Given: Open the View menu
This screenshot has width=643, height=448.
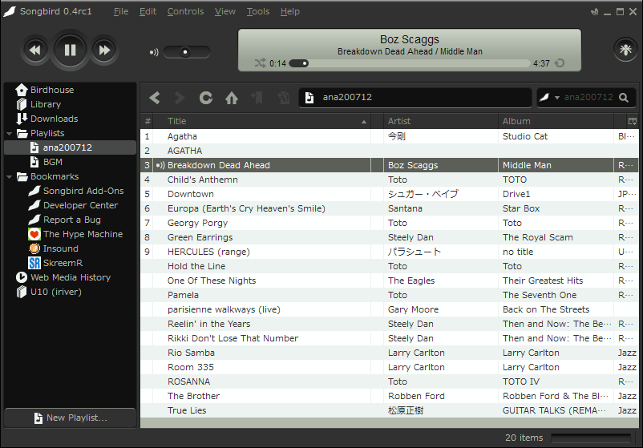Looking at the screenshot, I should point(225,11).
